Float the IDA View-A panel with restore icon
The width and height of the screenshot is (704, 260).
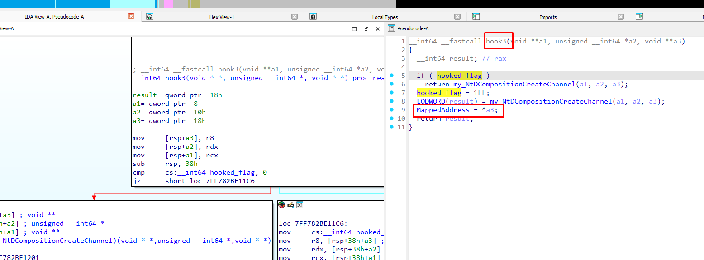tap(366, 28)
